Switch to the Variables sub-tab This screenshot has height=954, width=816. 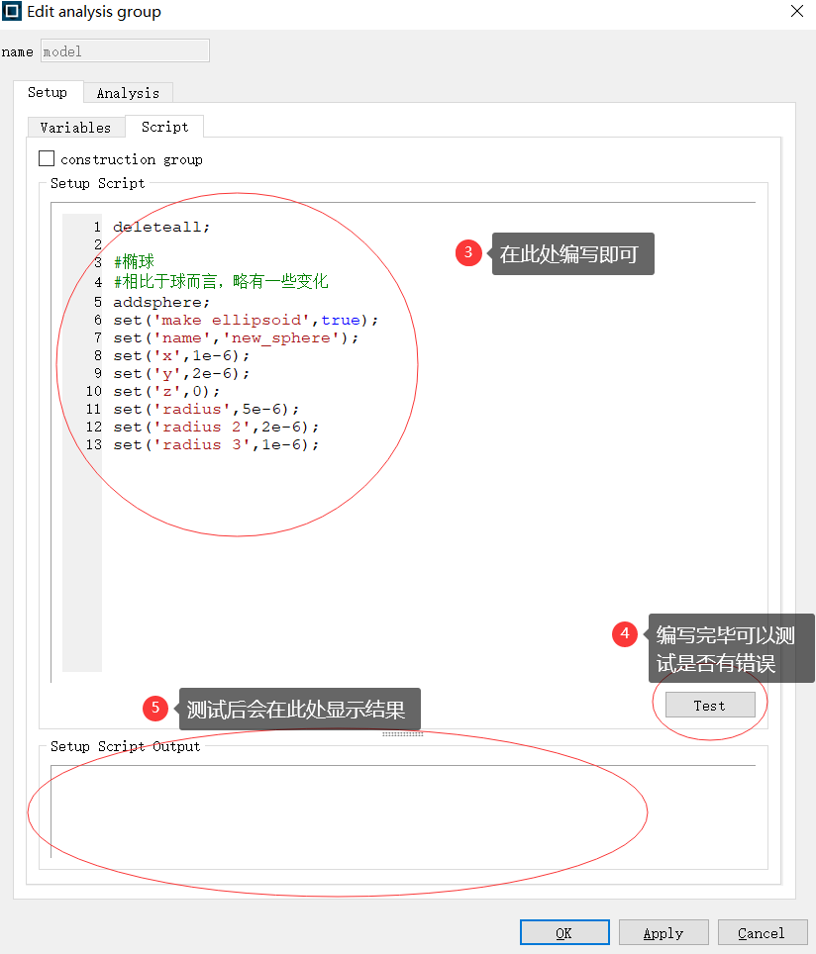coord(75,127)
